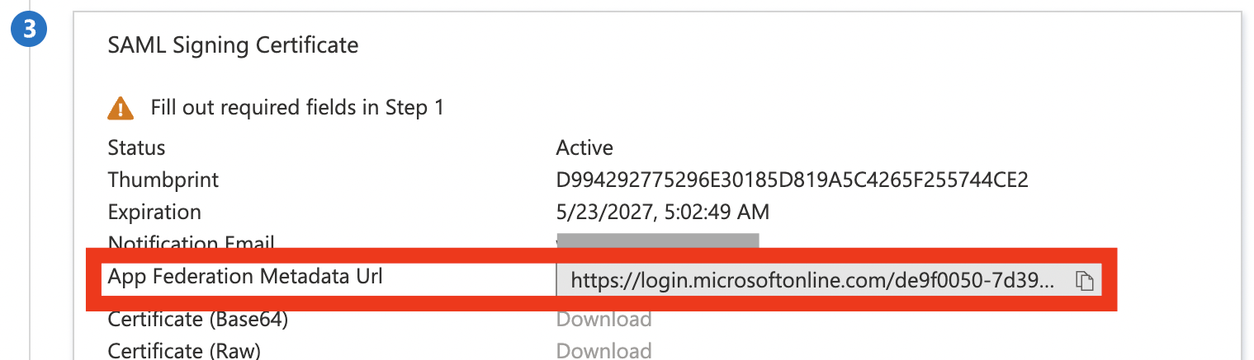
Task: Click the Status field label
Action: (x=136, y=148)
